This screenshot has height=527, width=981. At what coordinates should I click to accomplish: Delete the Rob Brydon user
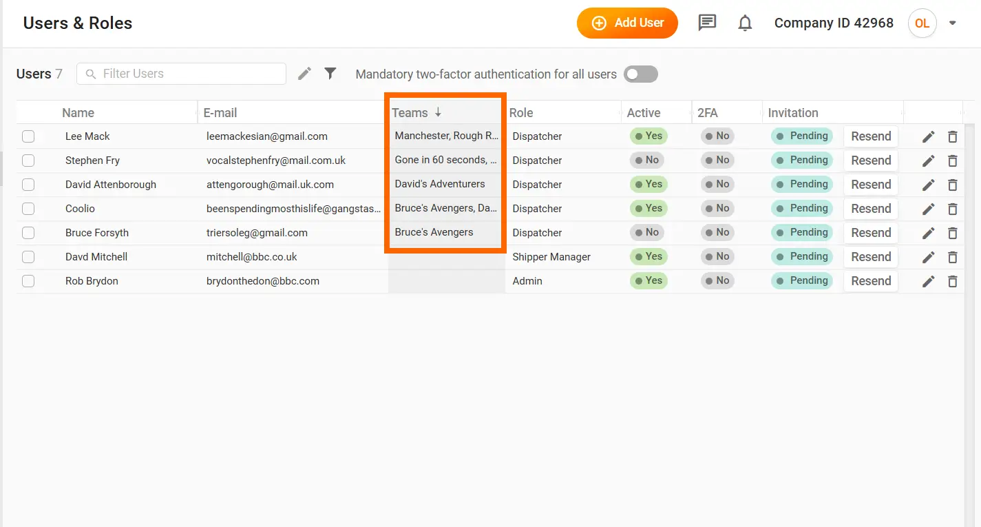(x=953, y=281)
